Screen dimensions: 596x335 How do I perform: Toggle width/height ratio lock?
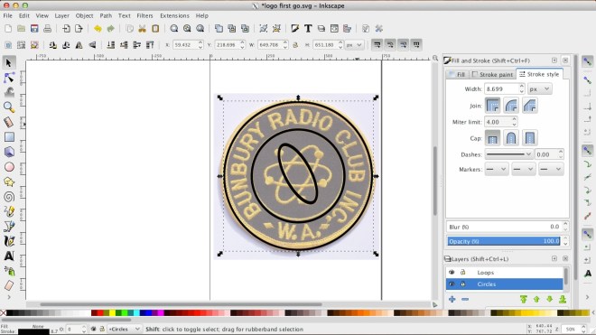pos(295,45)
